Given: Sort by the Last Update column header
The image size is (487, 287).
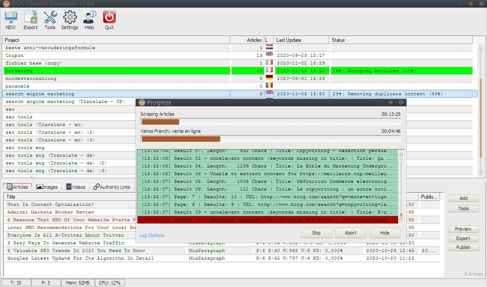Looking at the screenshot, I should [x=301, y=40].
